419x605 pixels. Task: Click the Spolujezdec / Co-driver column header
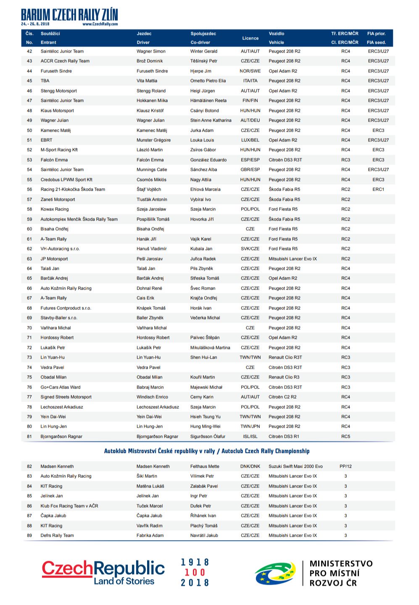(x=203, y=38)
